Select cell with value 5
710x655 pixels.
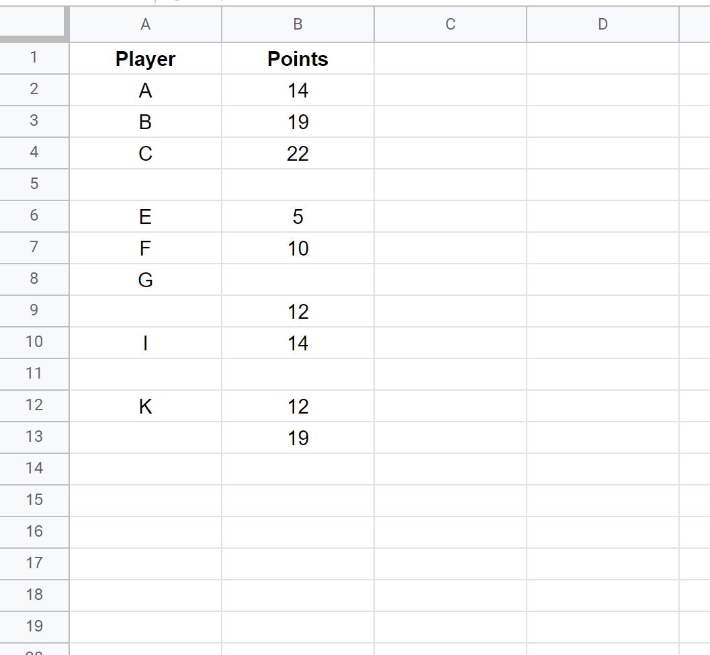click(x=298, y=217)
